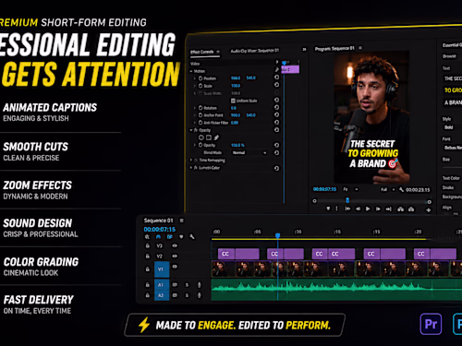
Task: Toggle lock on track V3
Action: tap(148, 245)
